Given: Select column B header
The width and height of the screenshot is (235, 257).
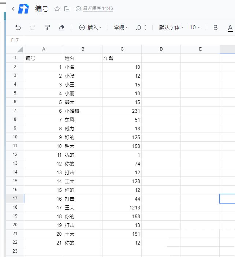Looking at the screenshot, I should click(x=83, y=49).
